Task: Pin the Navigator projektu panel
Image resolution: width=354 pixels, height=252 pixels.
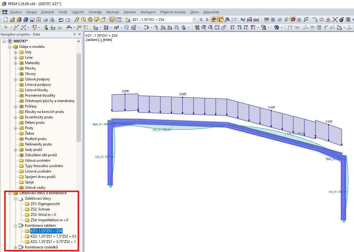Action: click(x=75, y=34)
